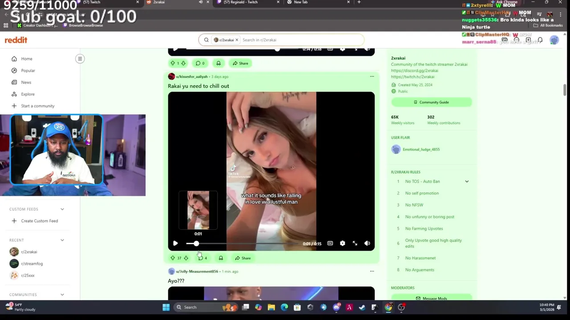
Task: Click the magnifier icon in the search bar
Action: coord(206,40)
